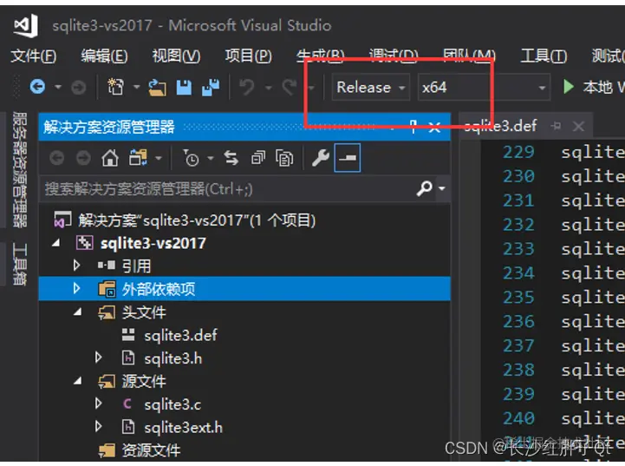Click the greyed navigate forward arrow in main toolbar
Viewport: 625px width, 466px height.
click(x=79, y=88)
